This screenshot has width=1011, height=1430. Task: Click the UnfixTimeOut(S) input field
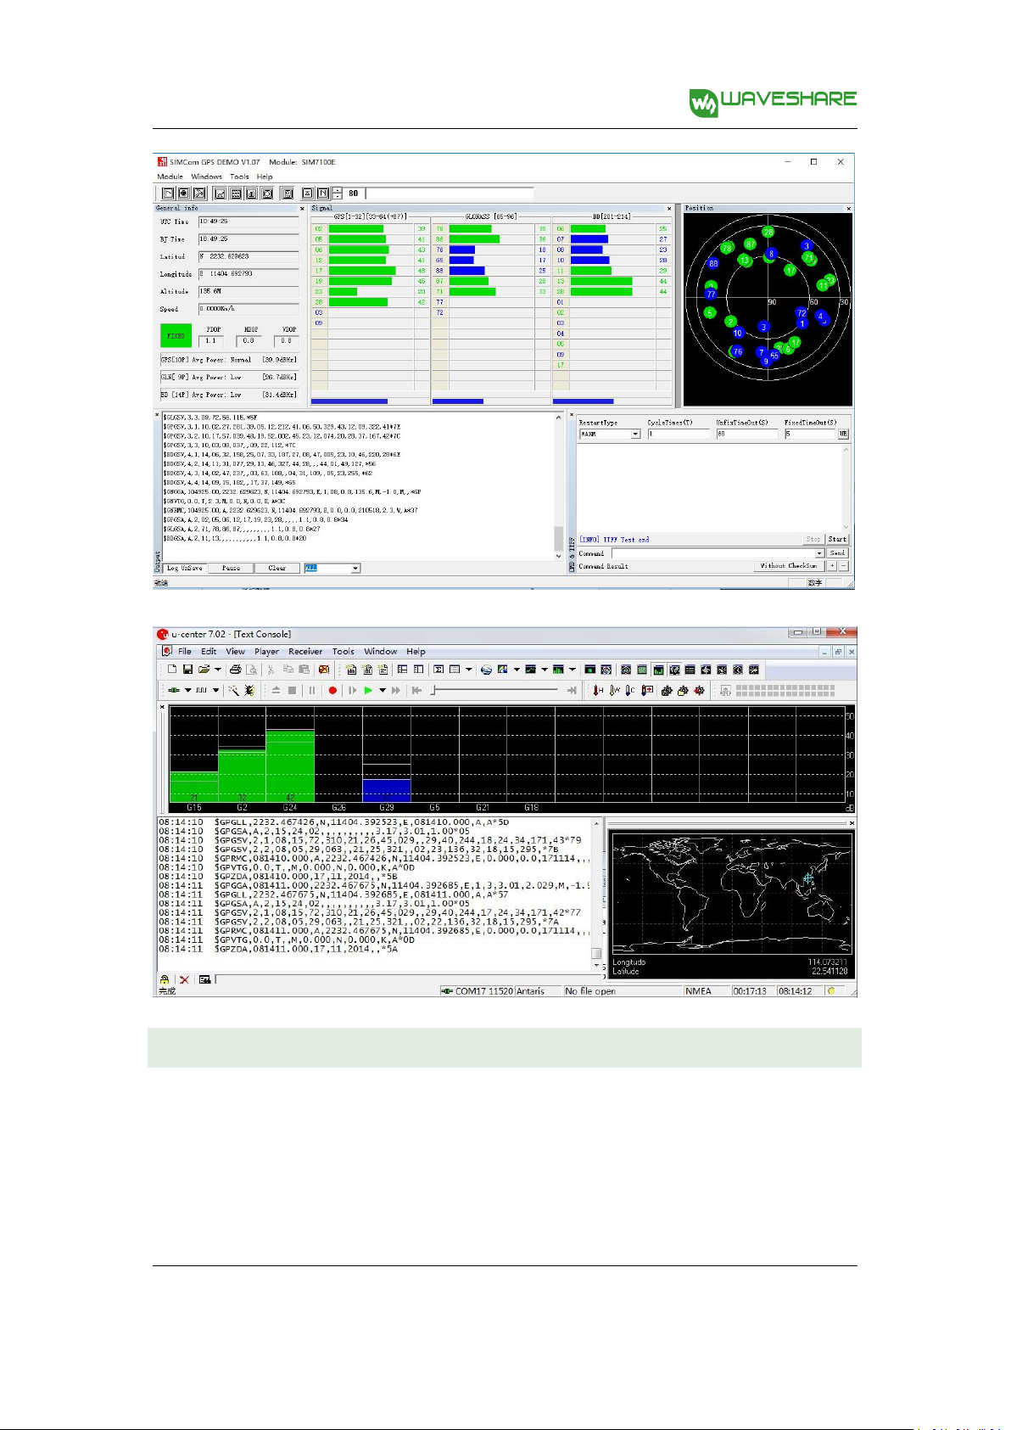point(746,435)
